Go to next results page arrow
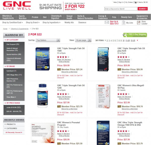This screenshot has height=145, width=151. (x=137, y=40)
